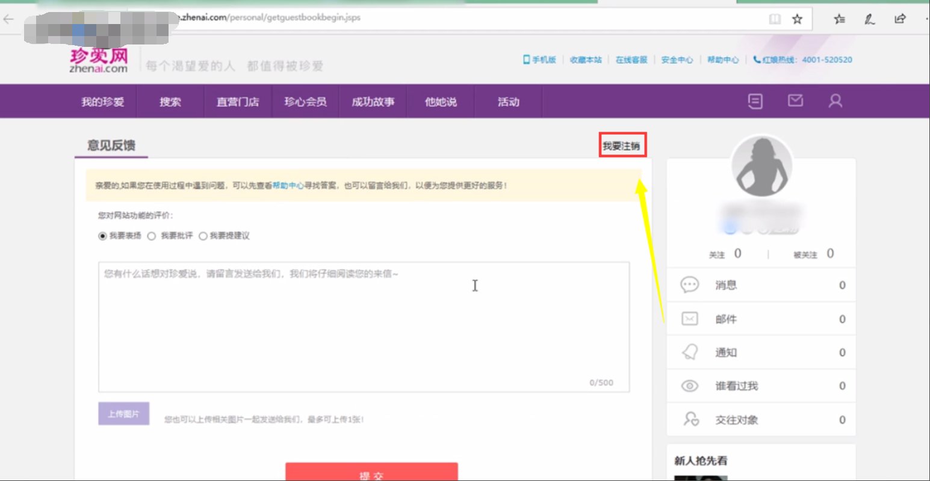
Task: Open notifications via the 通知 bell icon
Action: click(689, 352)
